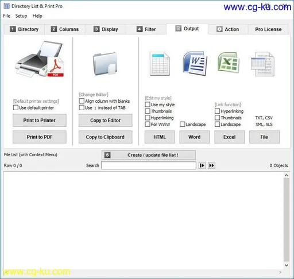
Task: Click into the Search field
Action: click(149, 165)
